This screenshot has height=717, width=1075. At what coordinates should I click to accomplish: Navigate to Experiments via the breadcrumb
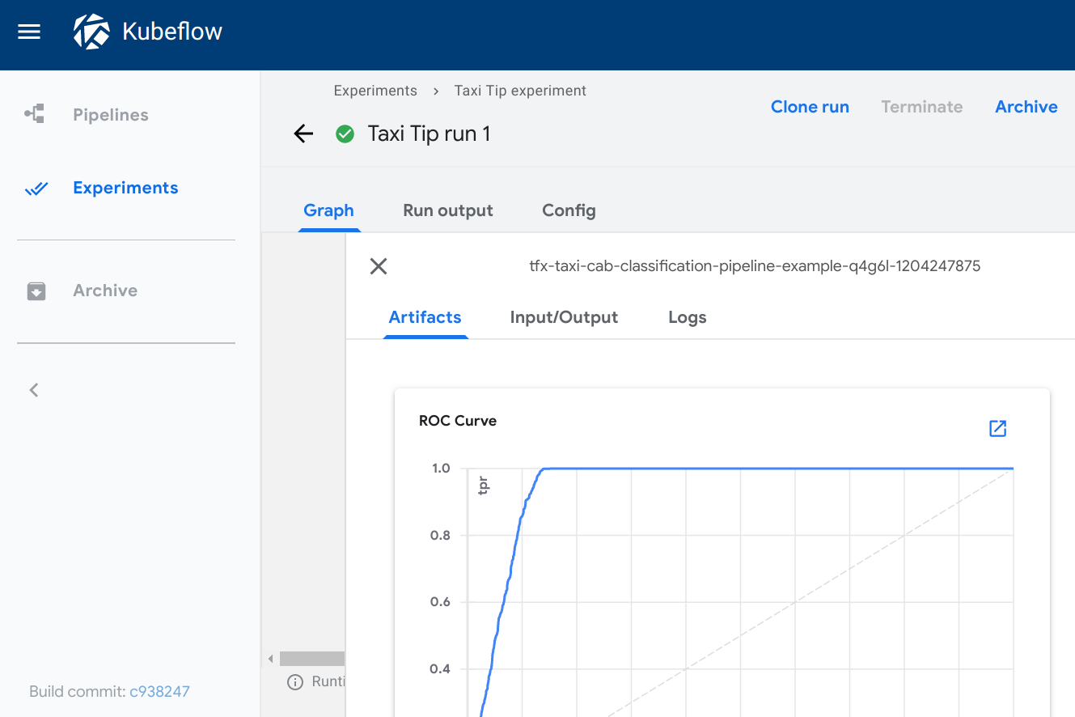(375, 91)
